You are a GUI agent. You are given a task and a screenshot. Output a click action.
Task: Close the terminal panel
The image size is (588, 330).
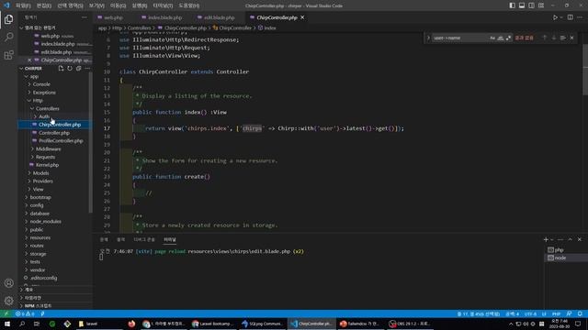coord(580,239)
